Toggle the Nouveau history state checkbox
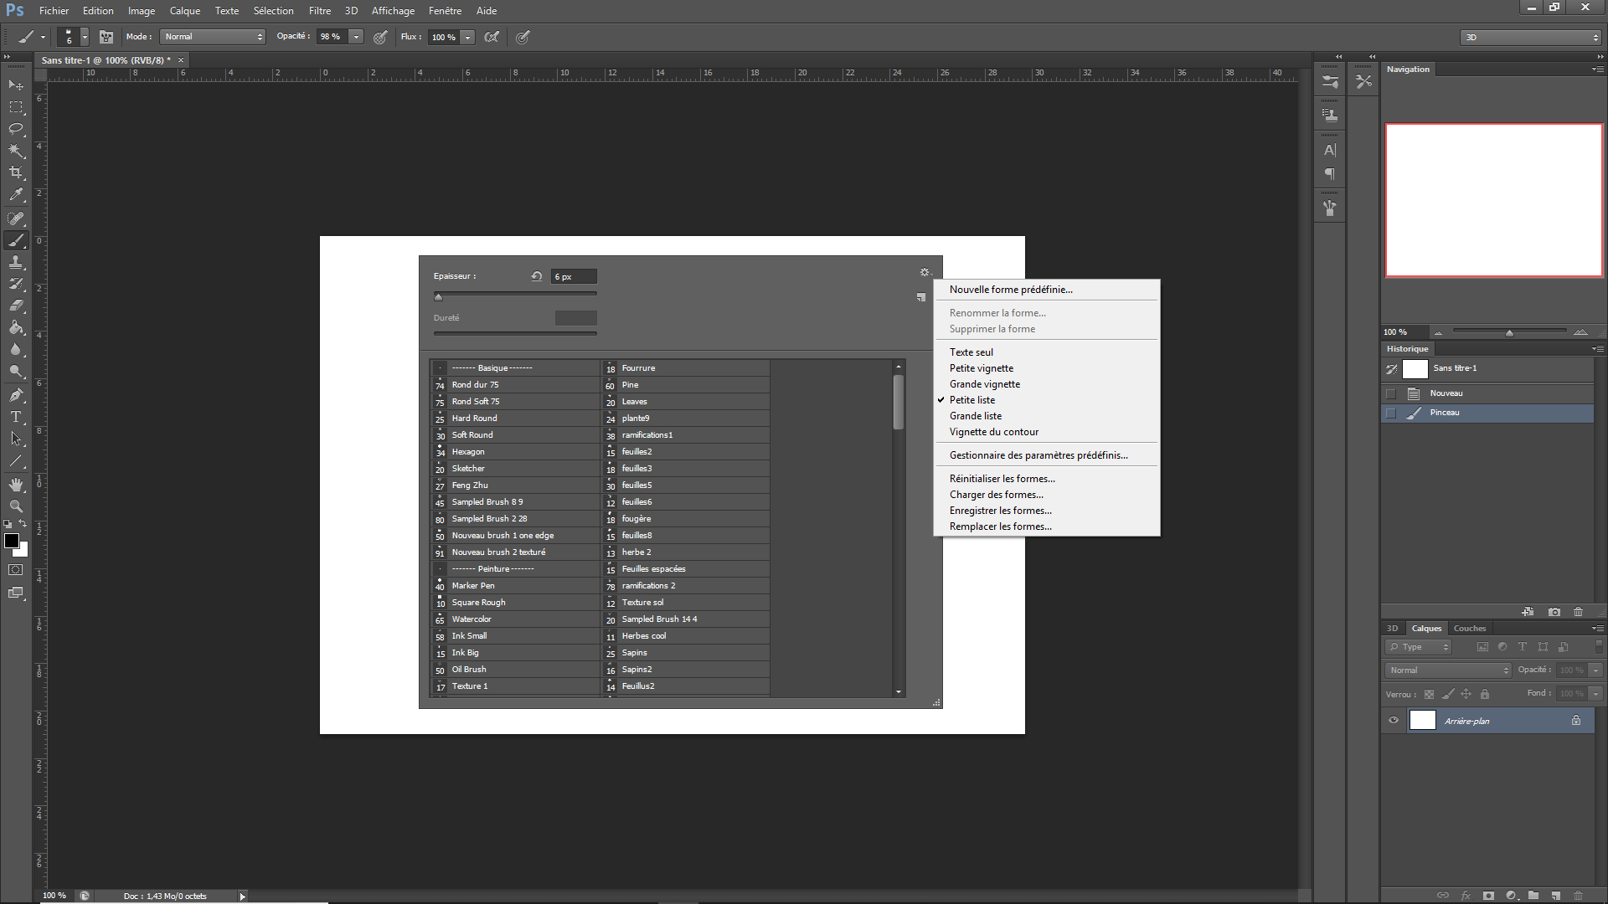 pos(1391,393)
